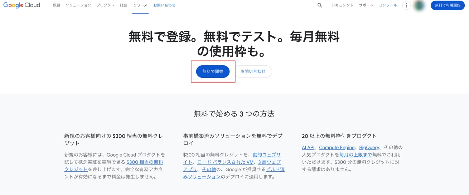Viewport: 469px width, 195px height.
Task: Click the outlined お問い合わせ button
Action: point(253,71)
